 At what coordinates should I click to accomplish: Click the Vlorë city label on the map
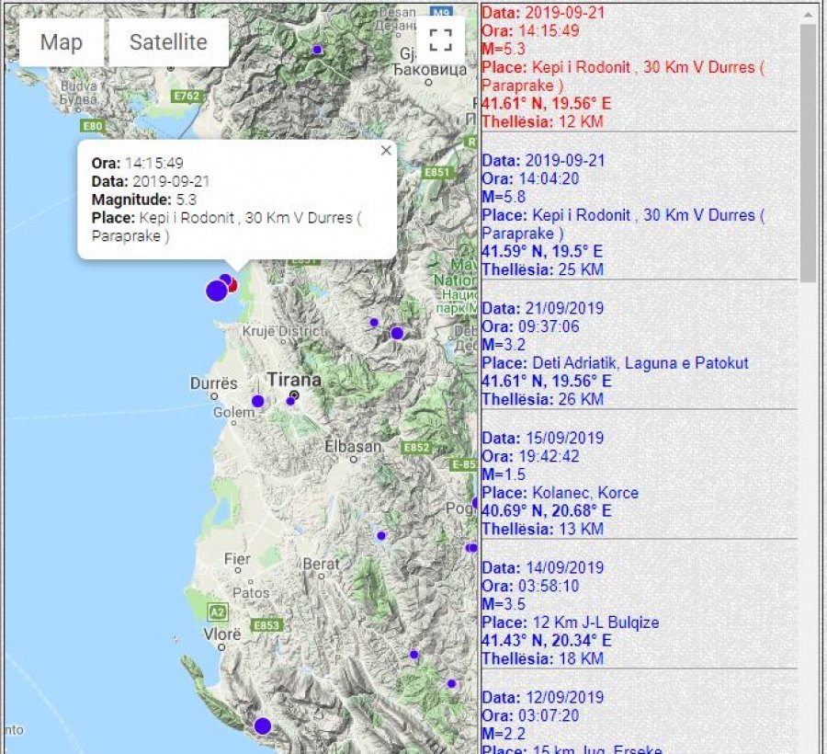click(222, 634)
